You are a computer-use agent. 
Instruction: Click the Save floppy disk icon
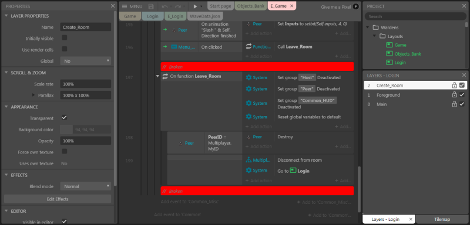coord(151,6)
